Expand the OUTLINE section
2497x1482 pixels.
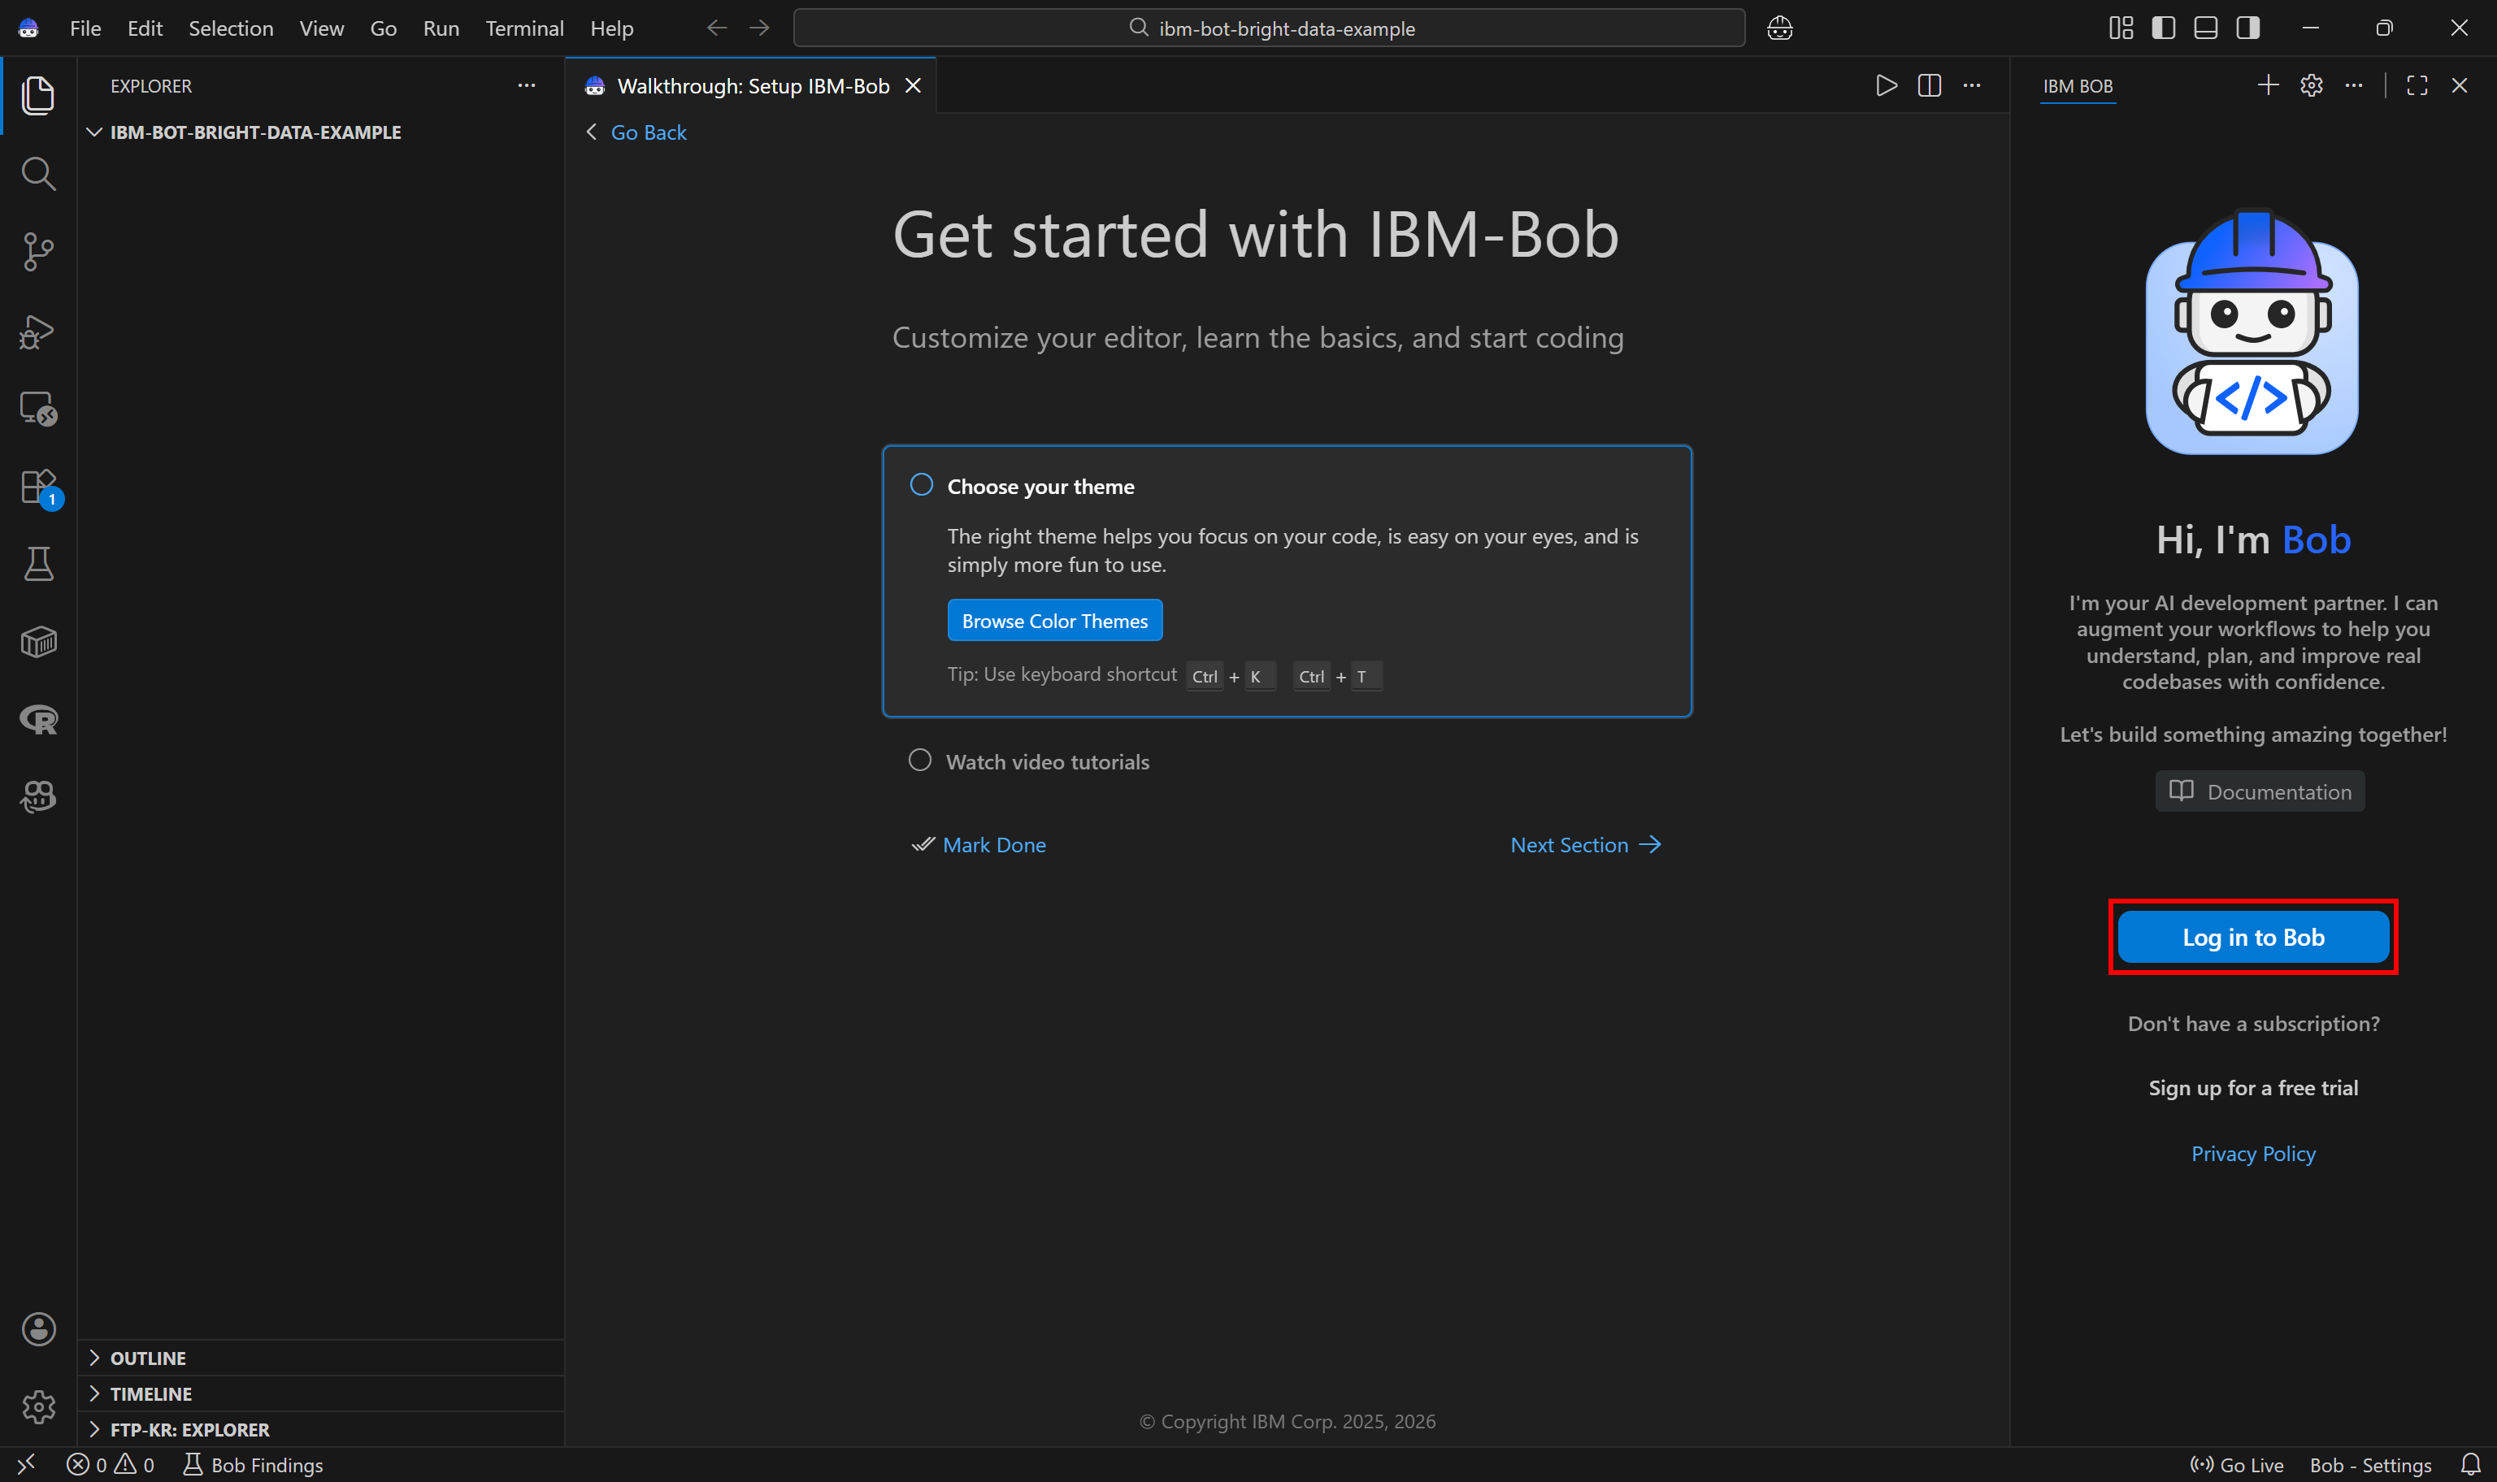pos(320,1358)
